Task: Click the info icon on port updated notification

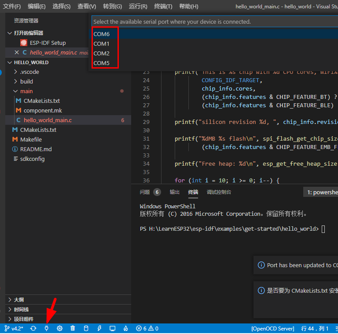Action: pyautogui.click(x=261, y=265)
